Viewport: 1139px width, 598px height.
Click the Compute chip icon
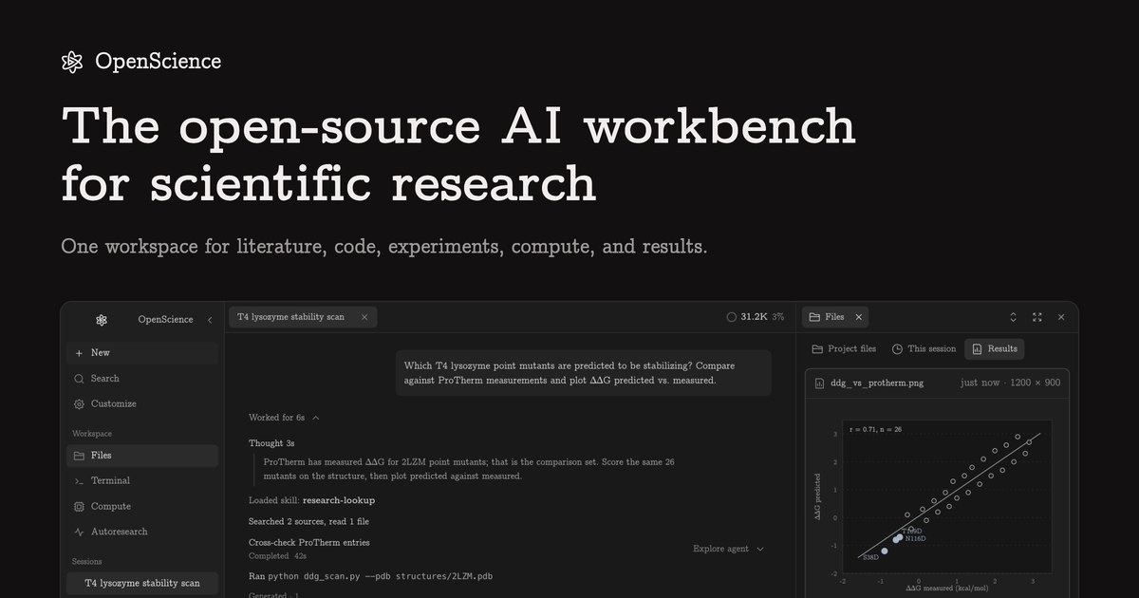tap(80, 507)
